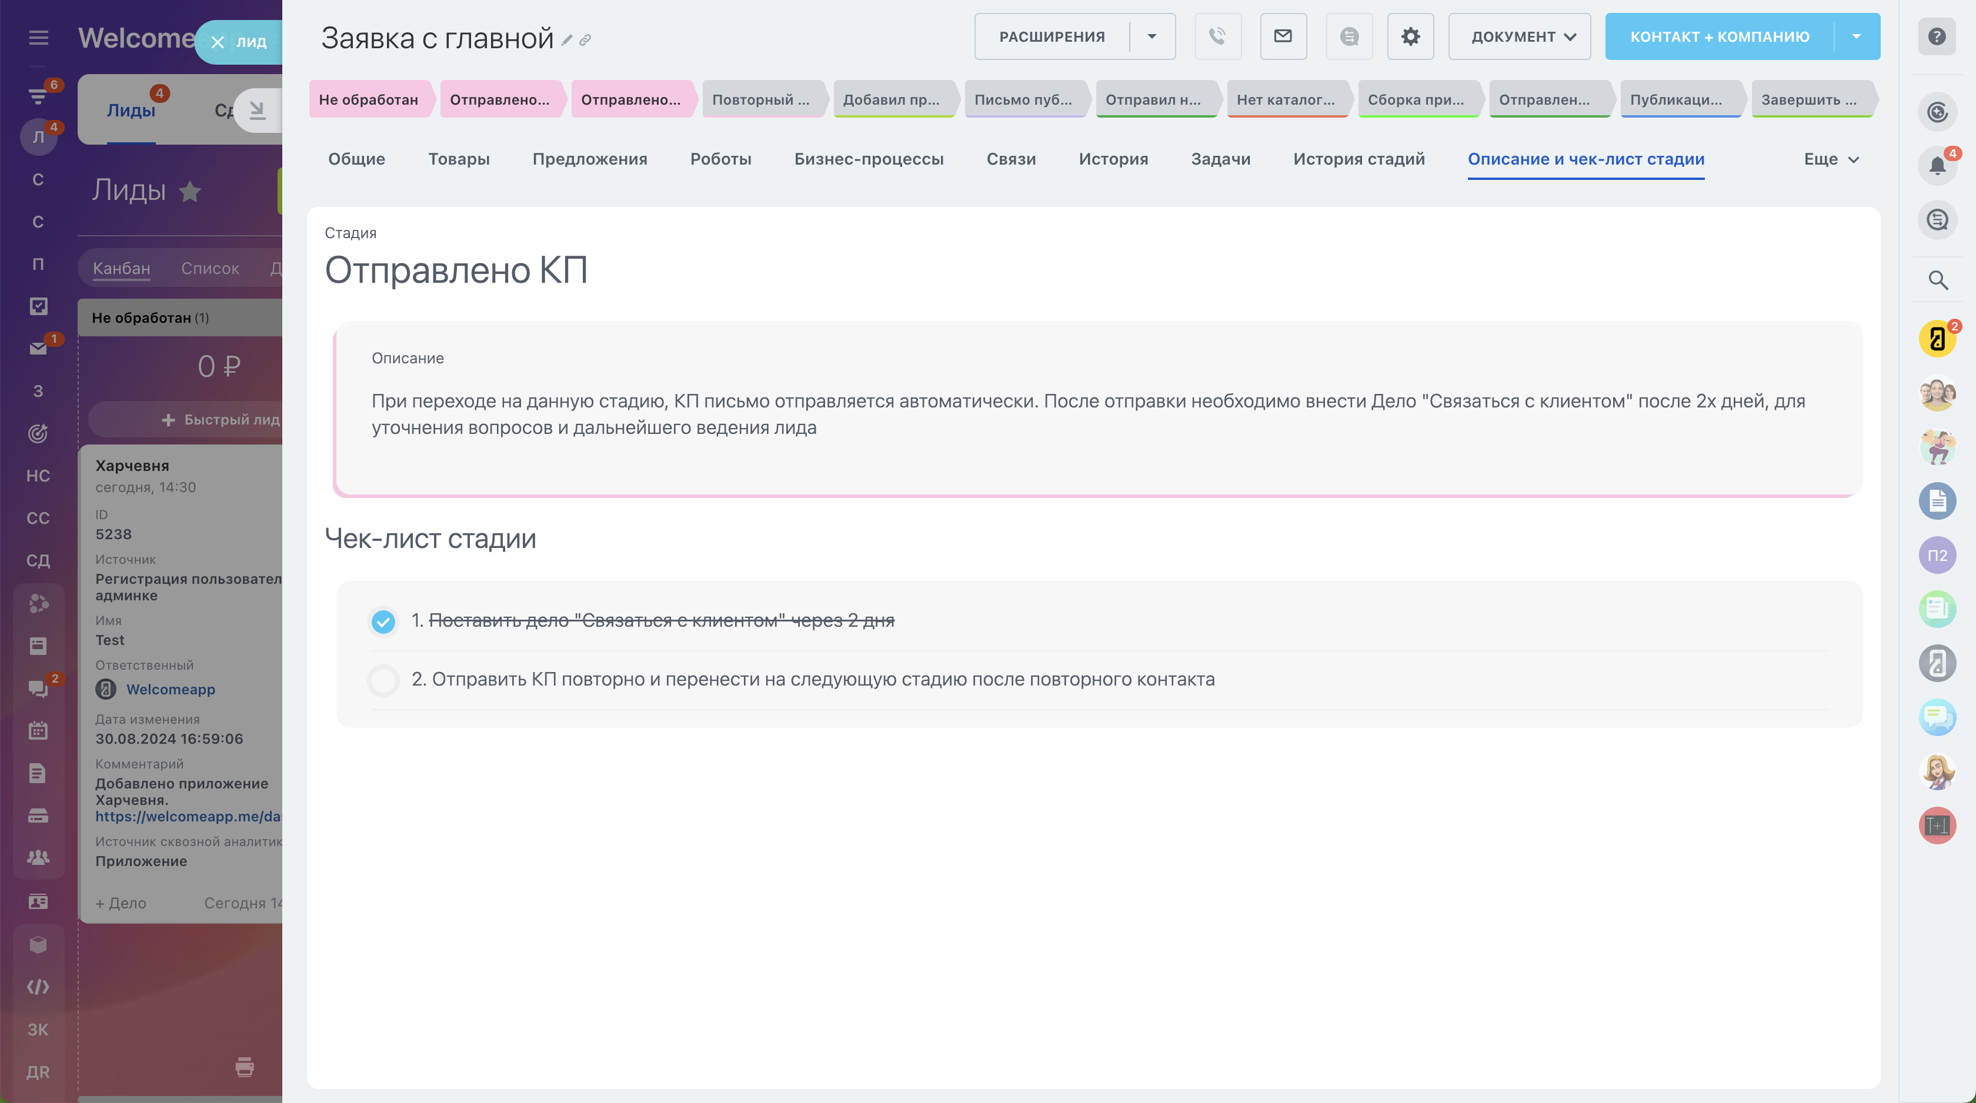Click the search magnifier in right sidebar
1976x1103 pixels.
point(1938,280)
